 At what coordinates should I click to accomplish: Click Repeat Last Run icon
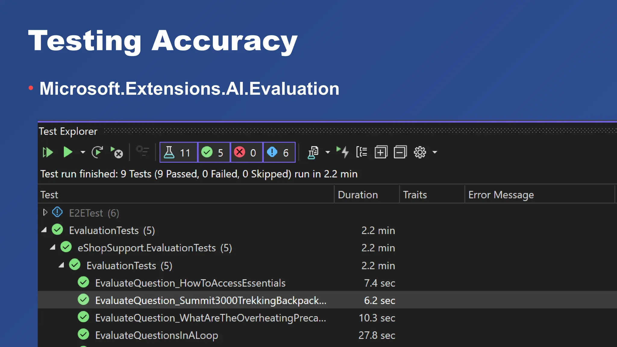pos(97,152)
